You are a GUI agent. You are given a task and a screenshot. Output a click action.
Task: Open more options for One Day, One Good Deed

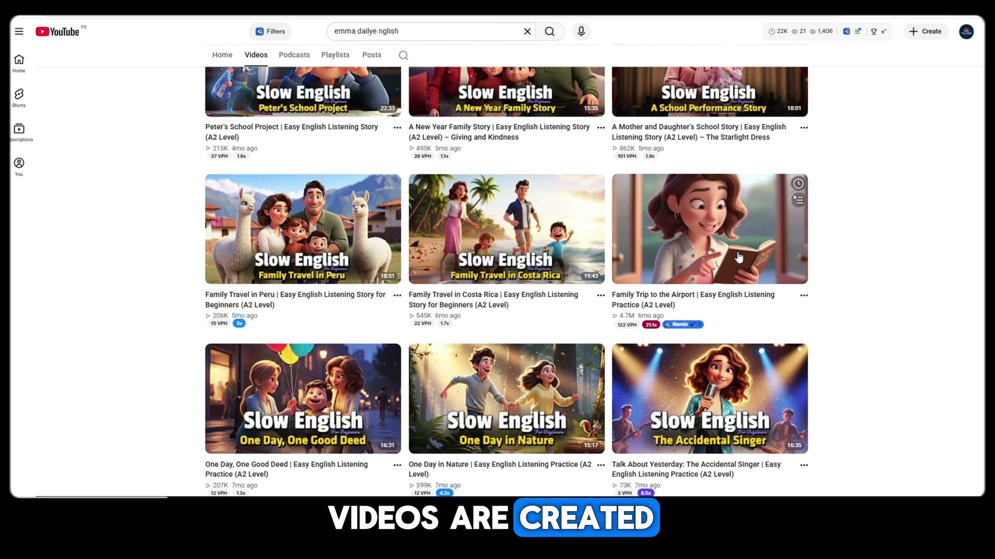397,465
